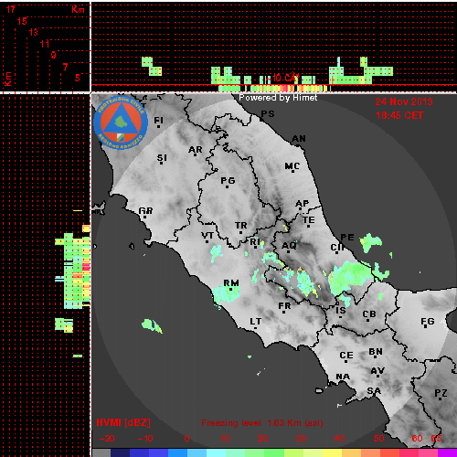This screenshot has height=457, width=457.
Task: Click the radar echo just east of VT
Action: 216,253
